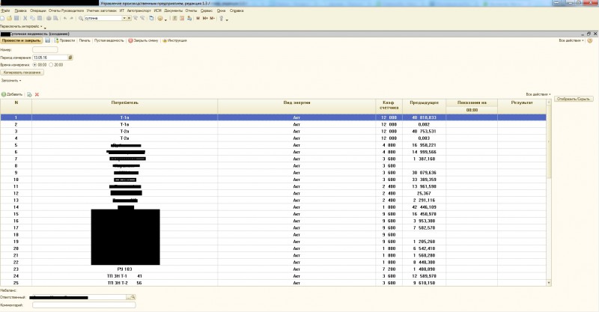599x312 pixels.
Task: Open the Операции menu
Action: point(38,10)
